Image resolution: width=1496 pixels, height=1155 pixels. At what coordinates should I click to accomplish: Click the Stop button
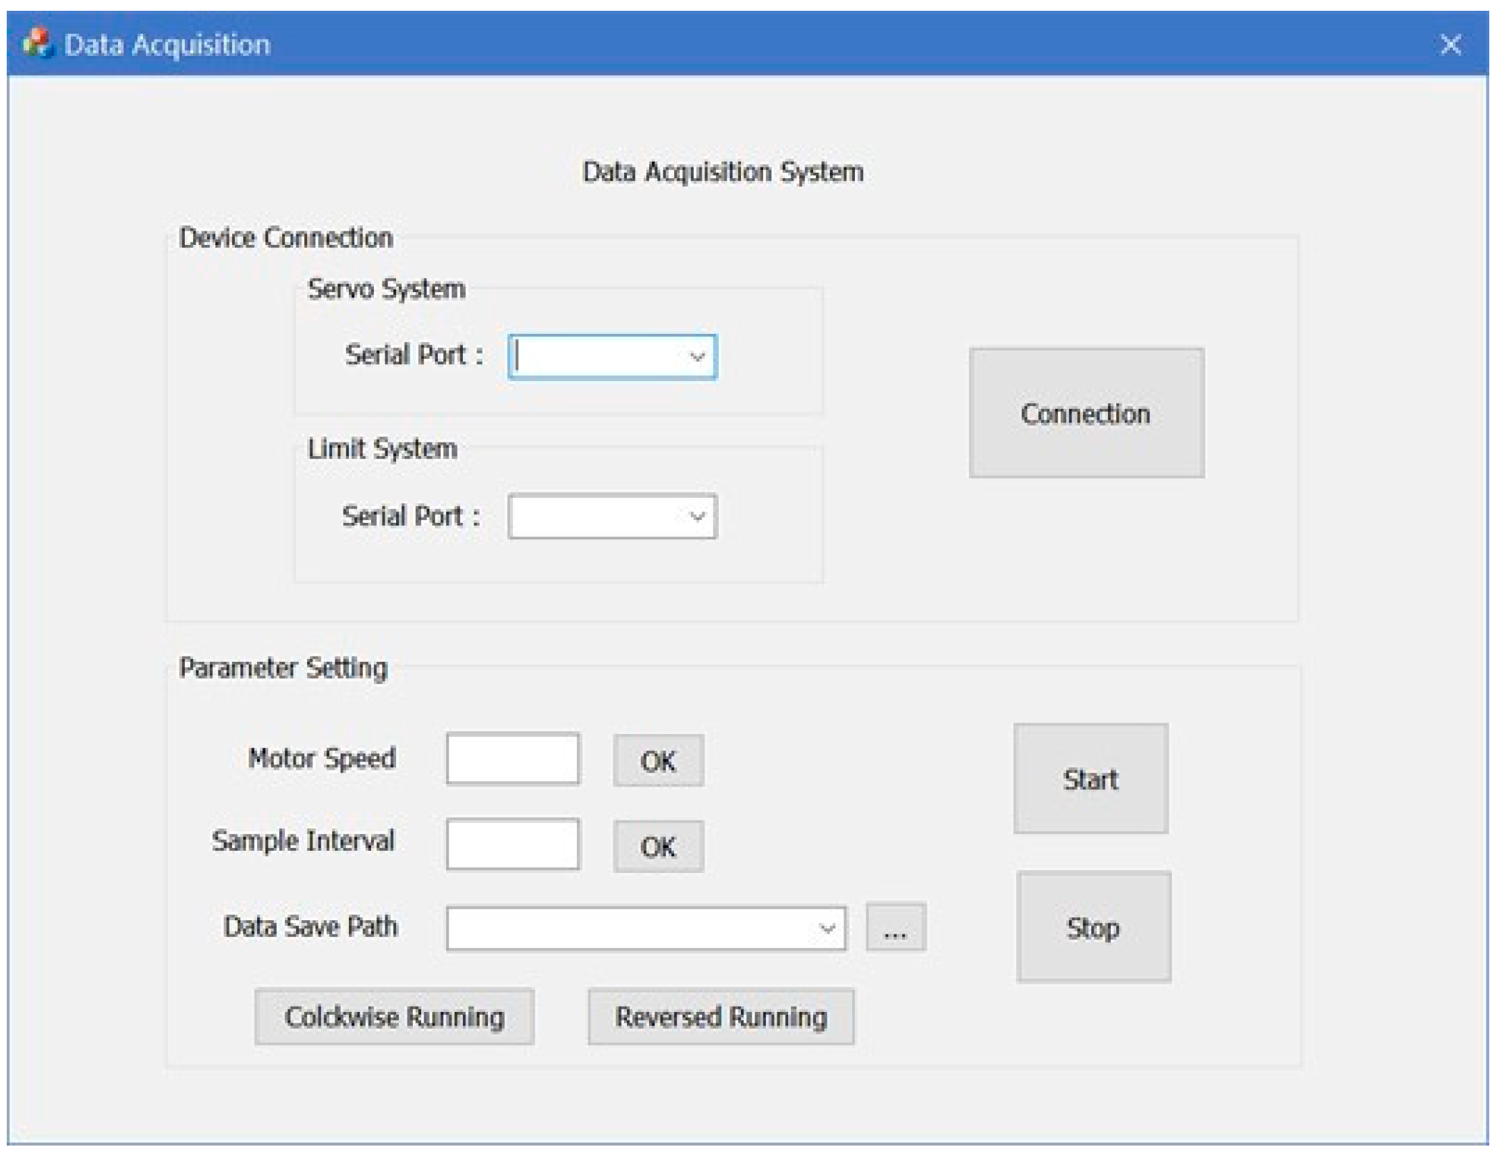click(1093, 927)
